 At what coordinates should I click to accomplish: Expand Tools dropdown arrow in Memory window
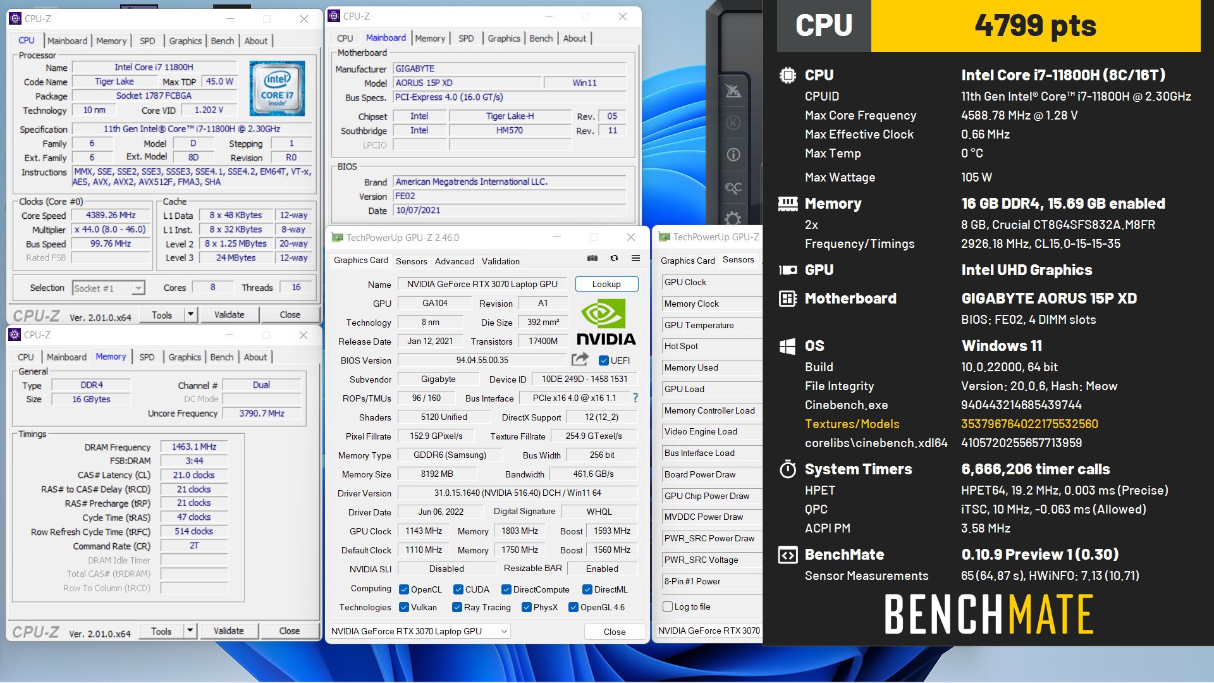[190, 631]
